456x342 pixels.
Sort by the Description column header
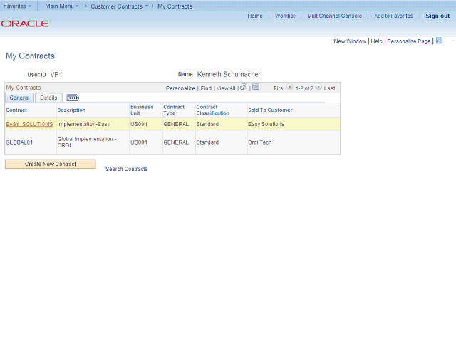click(x=71, y=110)
